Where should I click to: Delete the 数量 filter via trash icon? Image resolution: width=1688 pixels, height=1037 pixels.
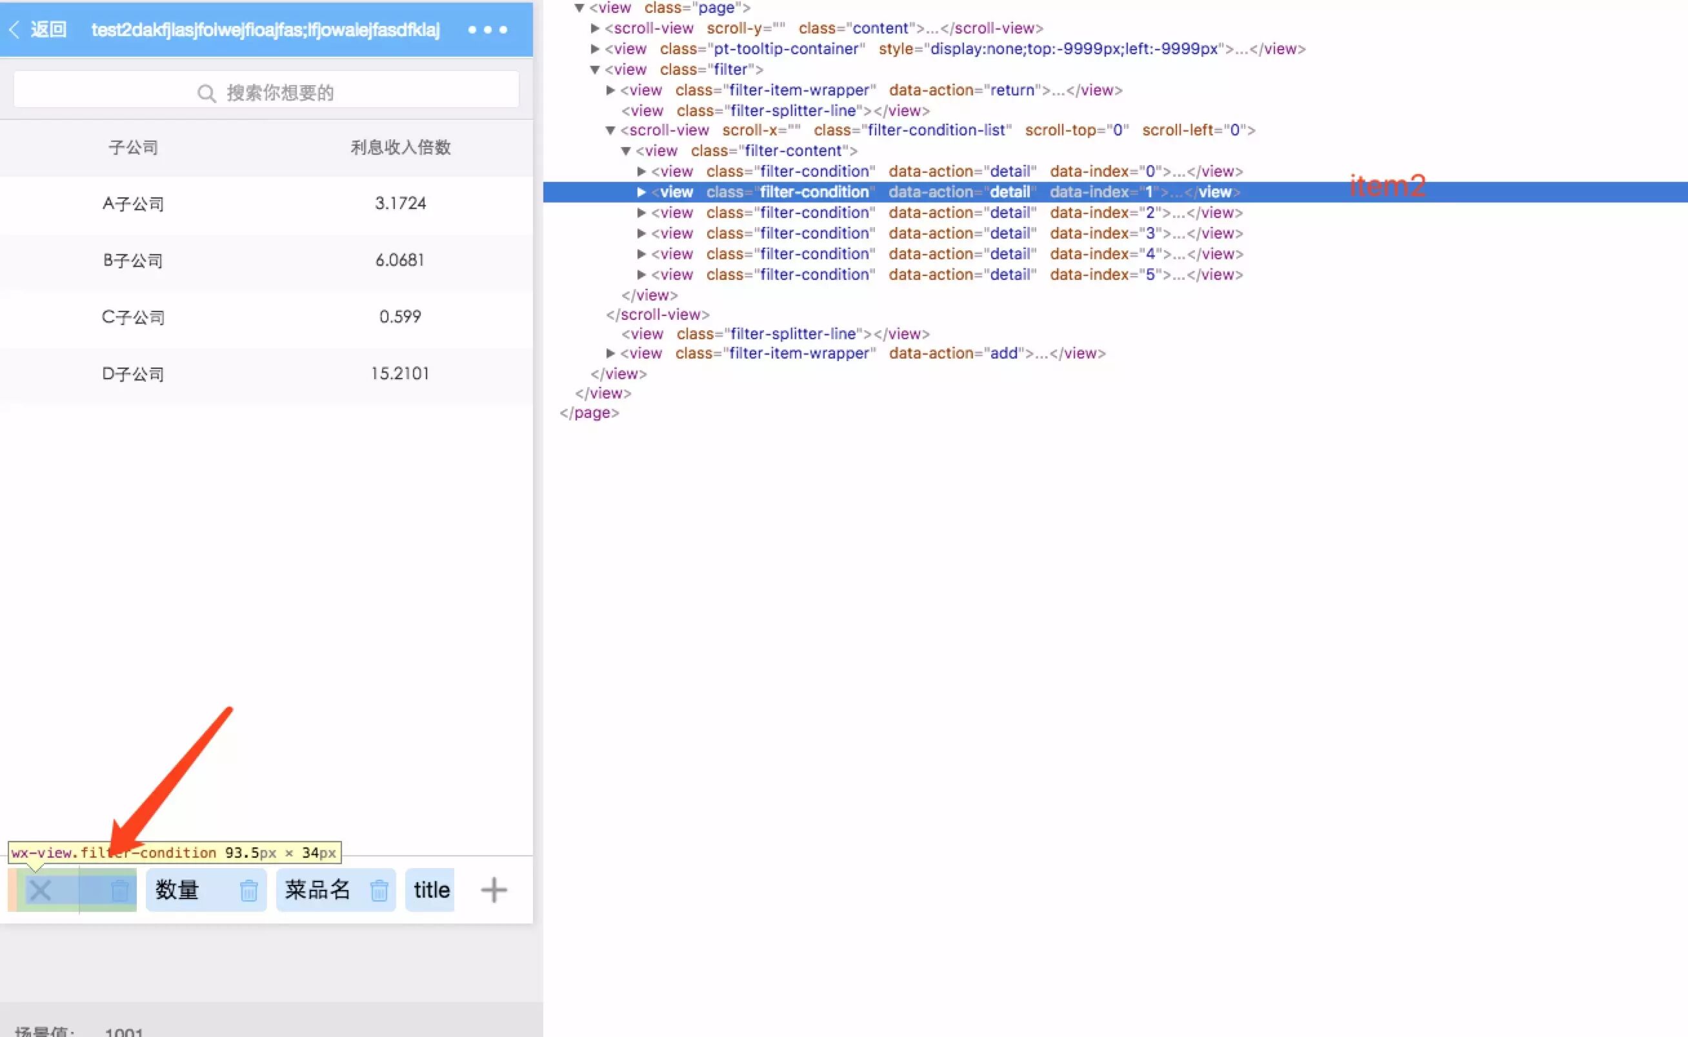point(248,890)
